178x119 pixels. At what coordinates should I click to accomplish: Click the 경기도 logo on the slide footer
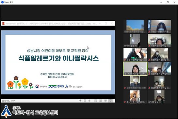[57, 87]
